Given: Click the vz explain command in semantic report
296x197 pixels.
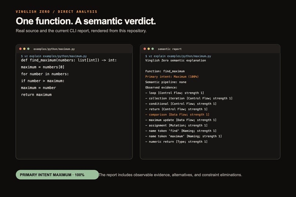Looking at the screenshot, I should (x=178, y=56).
